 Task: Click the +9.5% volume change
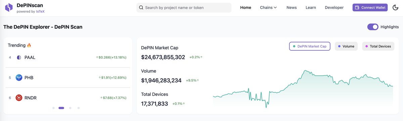[x=192, y=80]
